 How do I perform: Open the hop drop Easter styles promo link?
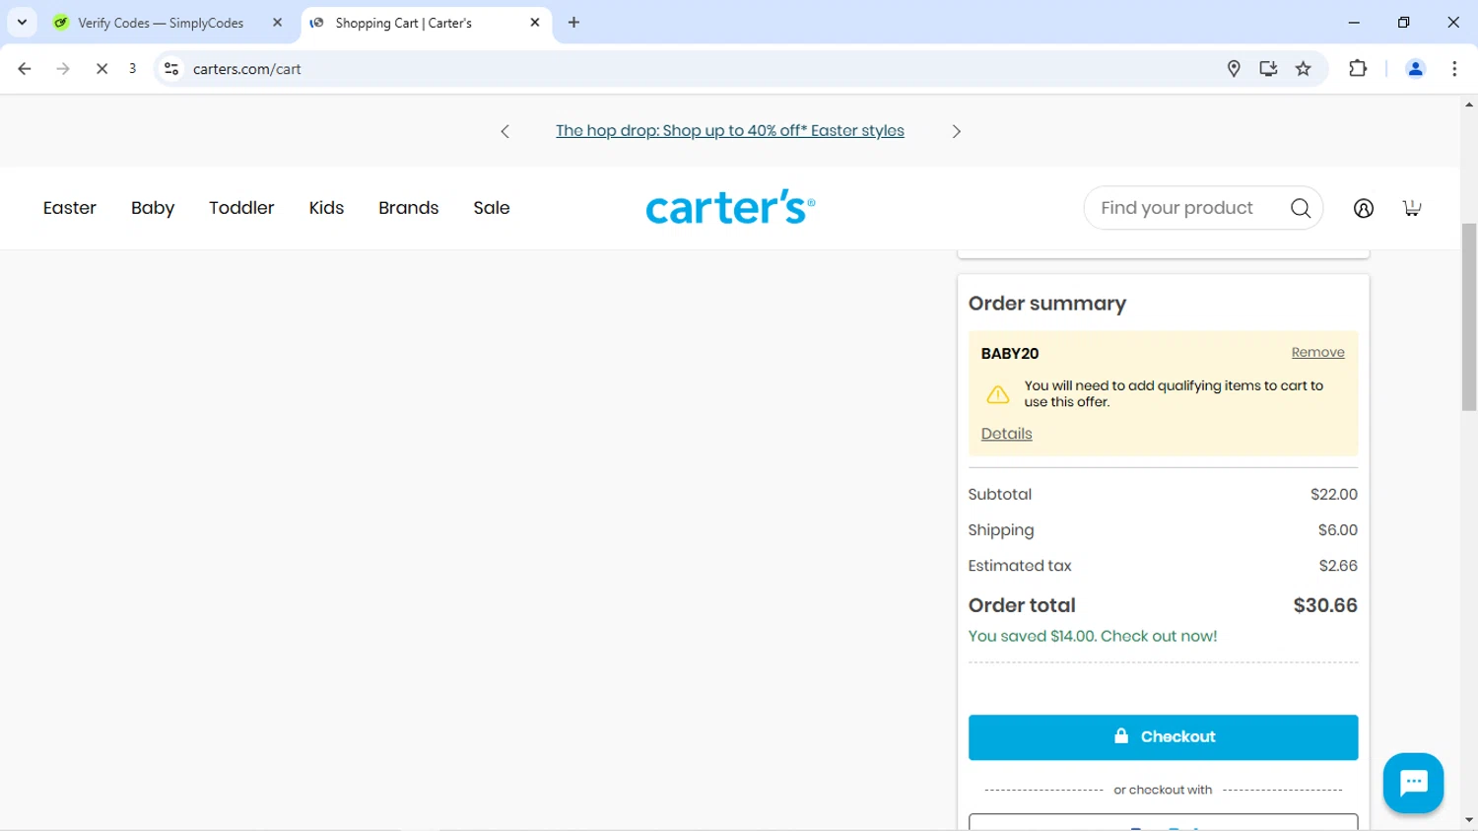(x=730, y=131)
